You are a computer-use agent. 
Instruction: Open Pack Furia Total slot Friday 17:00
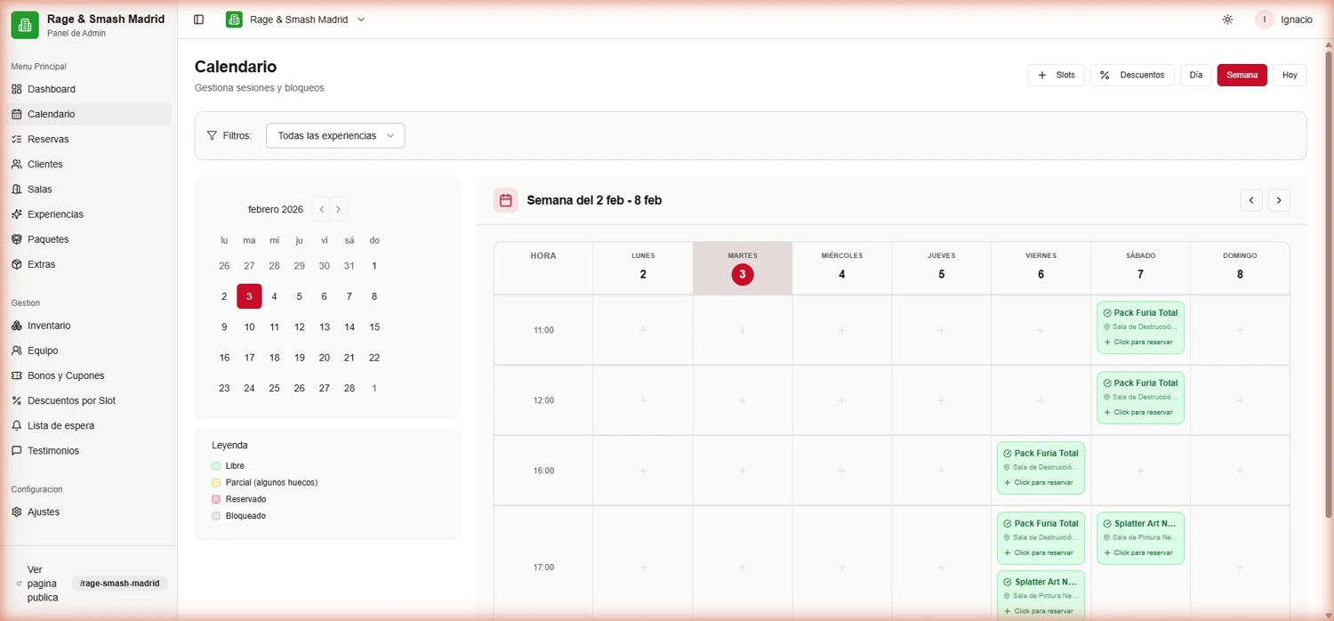pos(1041,538)
